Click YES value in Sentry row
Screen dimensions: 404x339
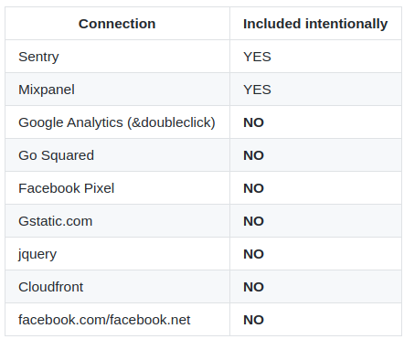coord(257,57)
